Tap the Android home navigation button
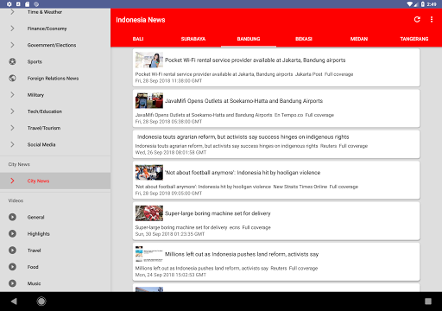The height and width of the screenshot is (311, 442). pos(41,301)
